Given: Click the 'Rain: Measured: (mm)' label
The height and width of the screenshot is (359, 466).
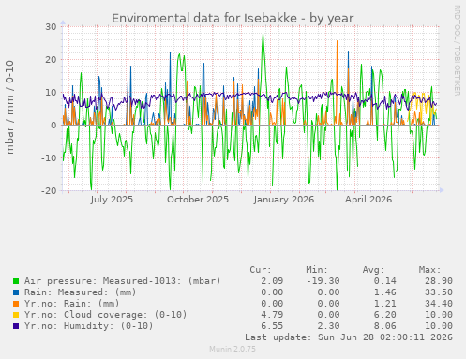Looking at the screenshot, I should point(81,292).
